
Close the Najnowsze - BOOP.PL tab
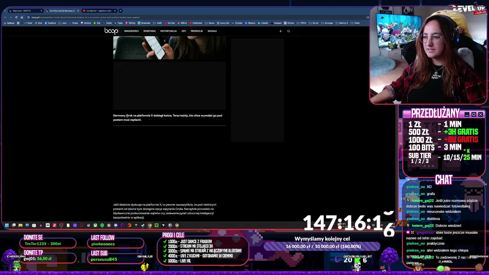tap(41, 11)
